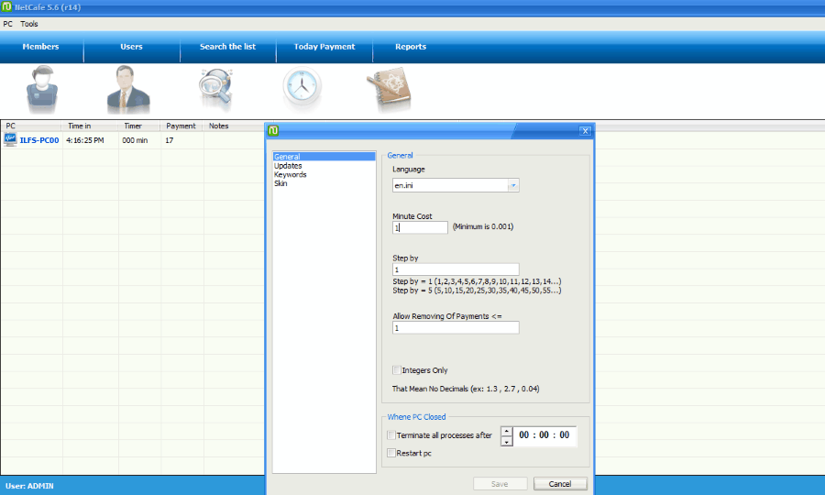Click the That Mean No Decimals note
825x495 pixels.
(466, 389)
